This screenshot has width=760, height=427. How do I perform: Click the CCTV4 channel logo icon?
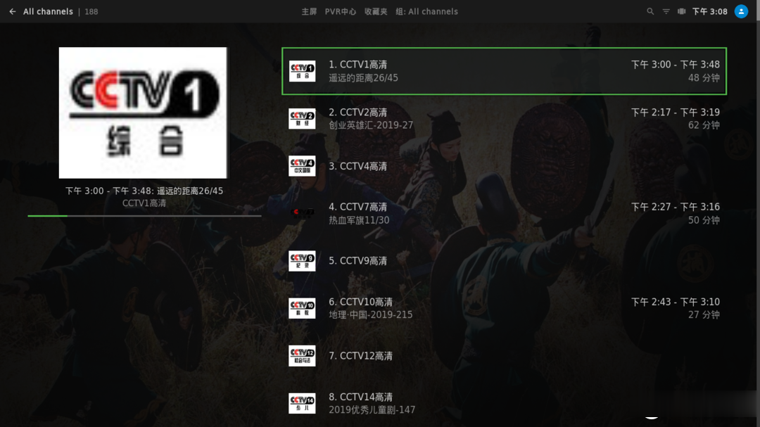click(302, 166)
